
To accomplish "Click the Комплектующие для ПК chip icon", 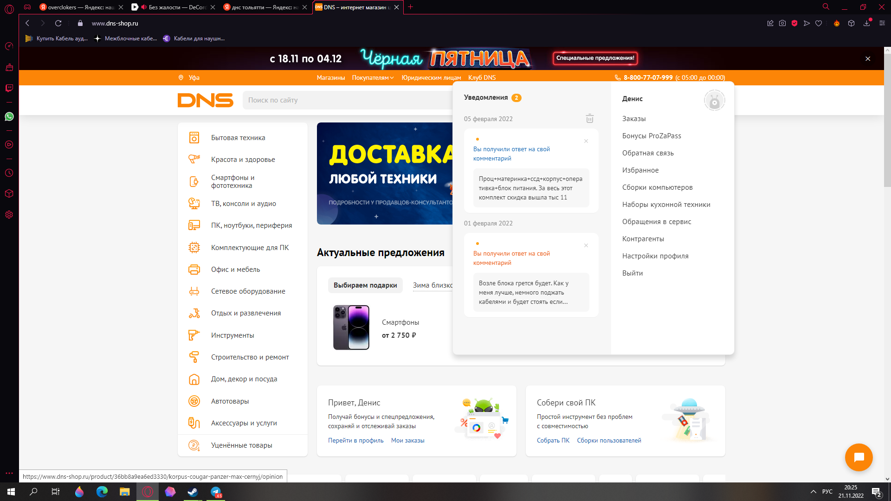I will 194,248.
